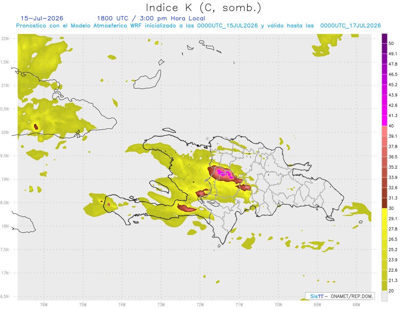
Task: Select the "15-Jul-2026" date label
Action: [42, 18]
